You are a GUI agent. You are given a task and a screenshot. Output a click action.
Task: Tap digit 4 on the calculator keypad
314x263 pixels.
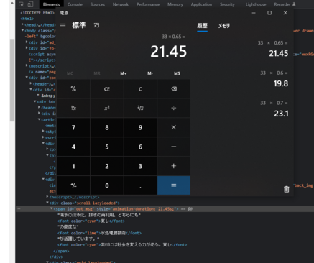tap(73, 147)
